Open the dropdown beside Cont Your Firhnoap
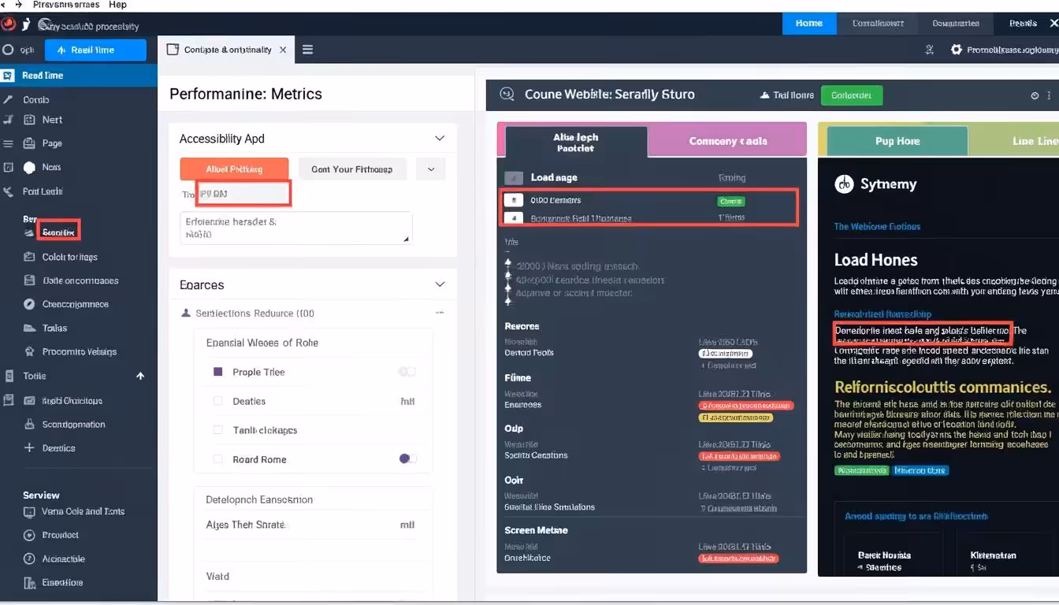1059x605 pixels. coord(430,169)
